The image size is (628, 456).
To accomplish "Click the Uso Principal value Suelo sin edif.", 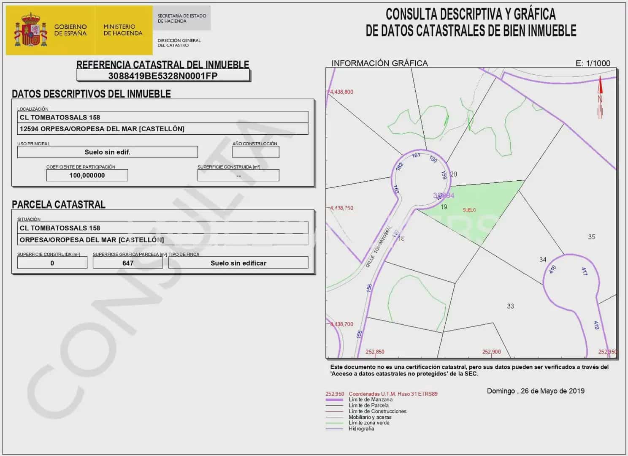I will (108, 152).
